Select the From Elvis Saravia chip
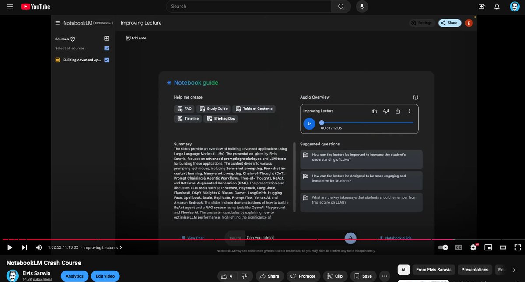Screen dimensions: 525x282 [x=434, y=270]
